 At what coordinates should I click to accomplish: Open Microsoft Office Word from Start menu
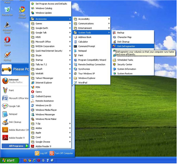click(15, 98)
